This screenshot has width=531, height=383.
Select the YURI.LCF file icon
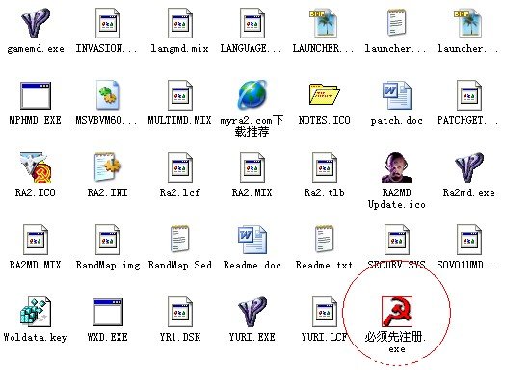(x=325, y=312)
